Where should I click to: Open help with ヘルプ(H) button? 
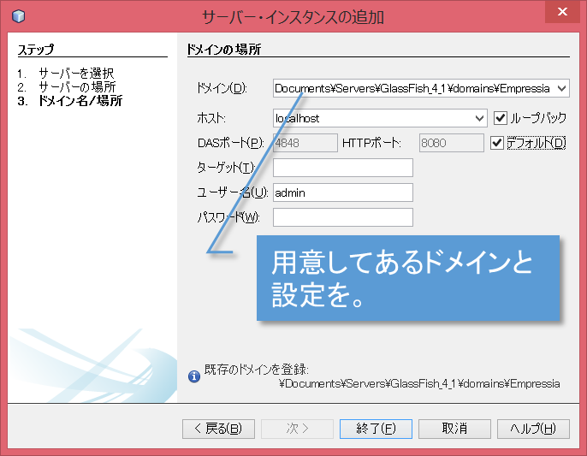(x=533, y=429)
